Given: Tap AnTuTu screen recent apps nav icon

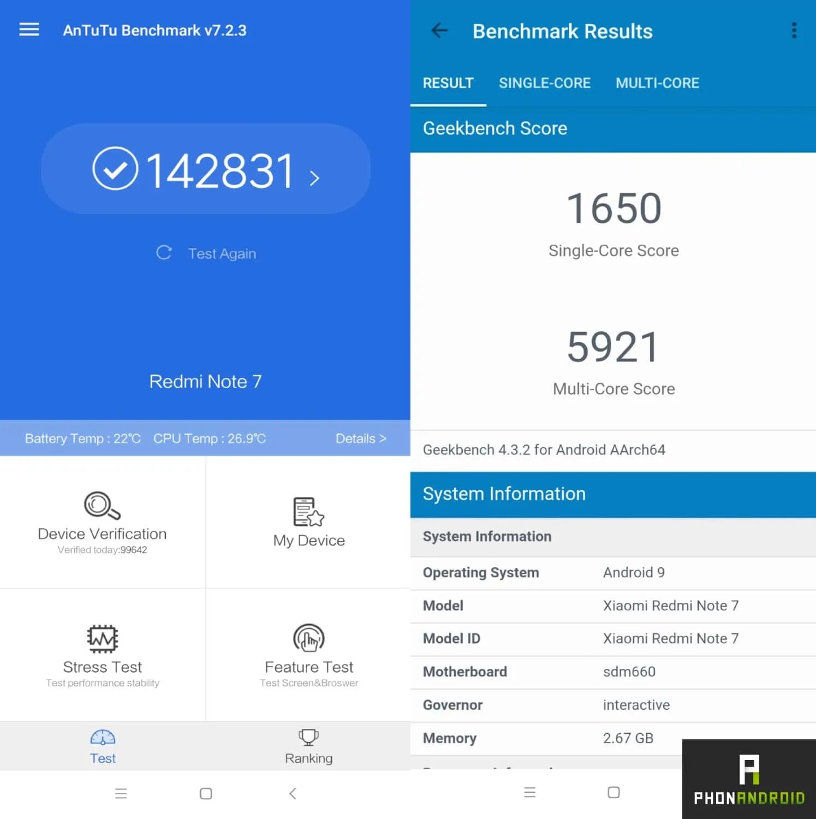Looking at the screenshot, I should [121, 793].
